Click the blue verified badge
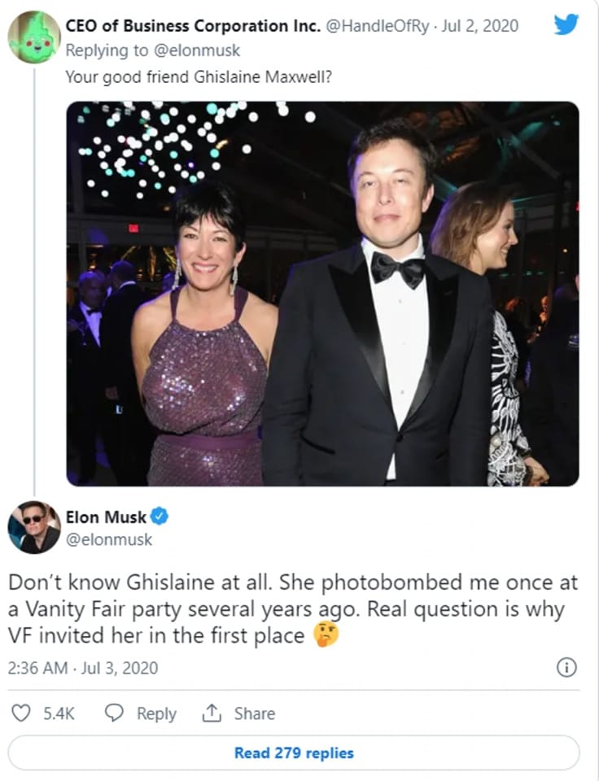Viewport: 599px width, 781px height. pyautogui.click(x=160, y=516)
